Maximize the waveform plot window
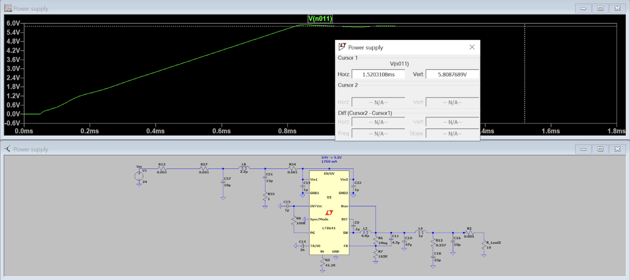The height and width of the screenshot is (280, 630). (600, 8)
